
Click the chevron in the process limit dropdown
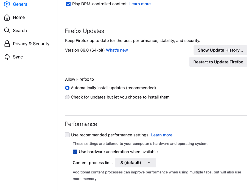coord(149,162)
